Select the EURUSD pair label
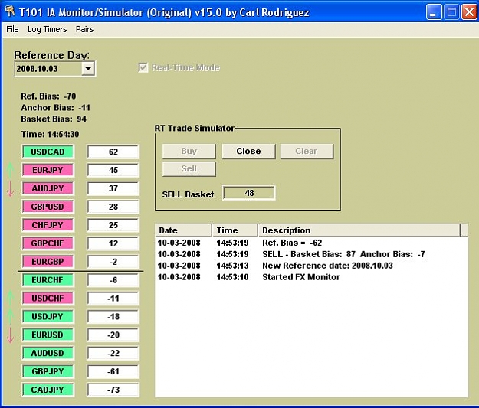 click(48, 335)
